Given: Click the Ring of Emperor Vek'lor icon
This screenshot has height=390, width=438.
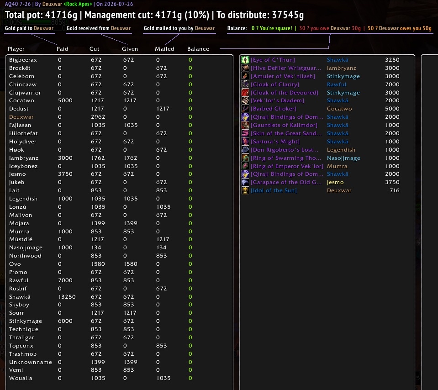Looking at the screenshot, I should (x=245, y=166).
